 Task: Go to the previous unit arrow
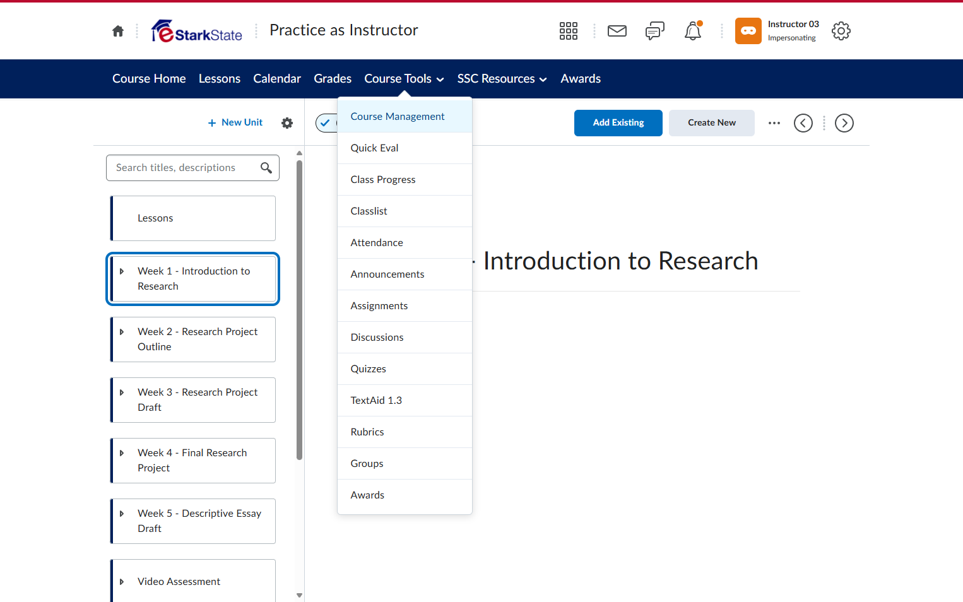[x=803, y=123]
